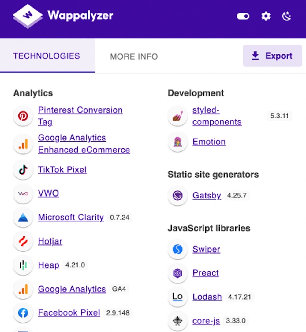The height and width of the screenshot is (332, 306).
Task: Click the core-js icon
Action: [178, 321]
